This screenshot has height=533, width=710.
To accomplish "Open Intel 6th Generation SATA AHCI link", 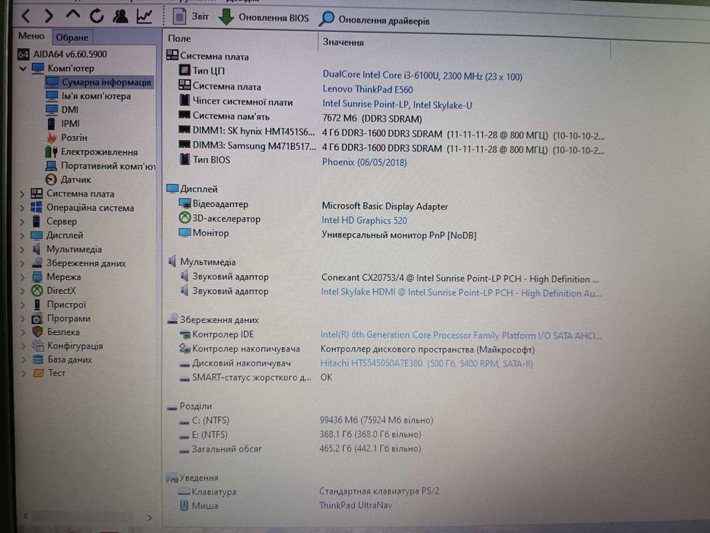I will click(x=461, y=335).
